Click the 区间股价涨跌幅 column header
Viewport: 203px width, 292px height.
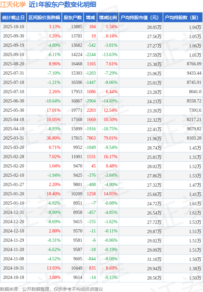click(44, 18)
